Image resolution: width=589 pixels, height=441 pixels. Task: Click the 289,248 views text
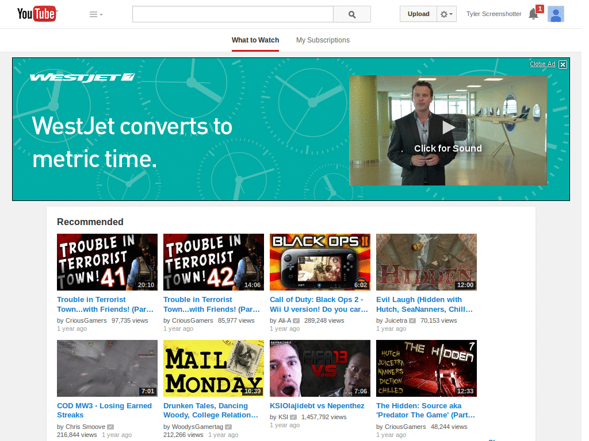pos(324,320)
